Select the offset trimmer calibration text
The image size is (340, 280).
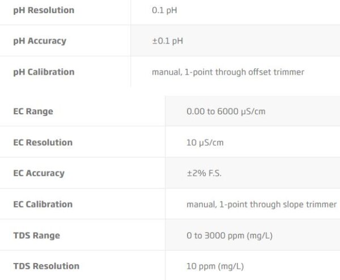(228, 72)
